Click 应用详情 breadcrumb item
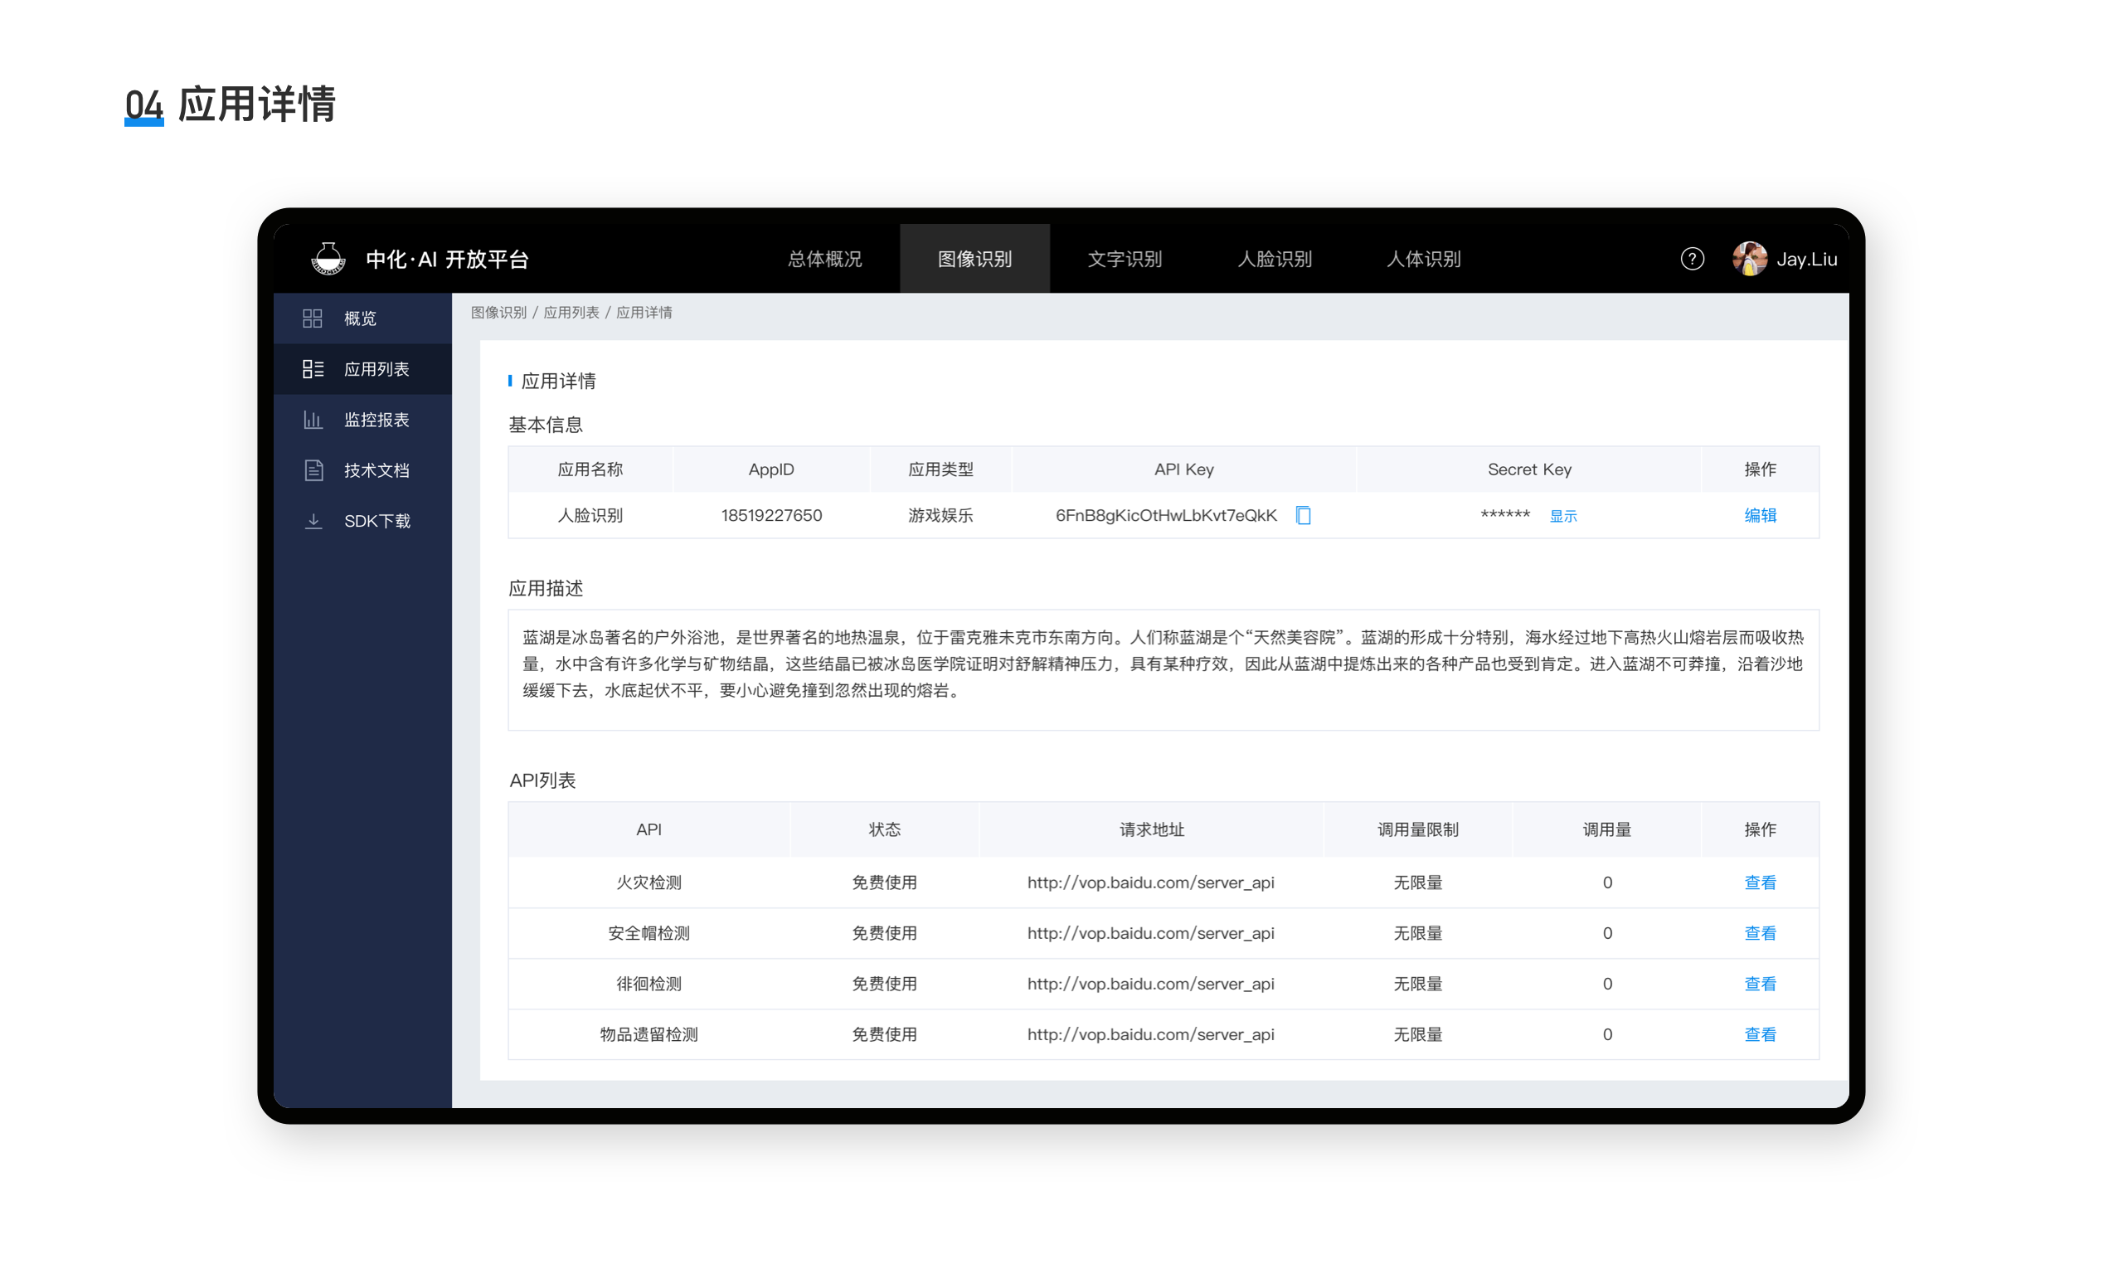Image resolution: width=2123 pixels, height=1274 pixels. [x=644, y=313]
